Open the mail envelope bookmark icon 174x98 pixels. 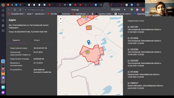(92, 14)
